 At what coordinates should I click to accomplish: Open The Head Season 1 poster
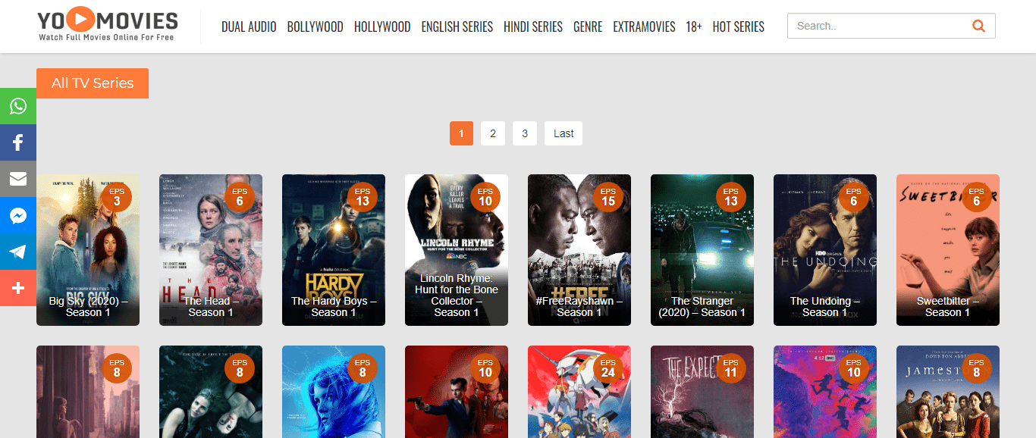click(x=211, y=250)
